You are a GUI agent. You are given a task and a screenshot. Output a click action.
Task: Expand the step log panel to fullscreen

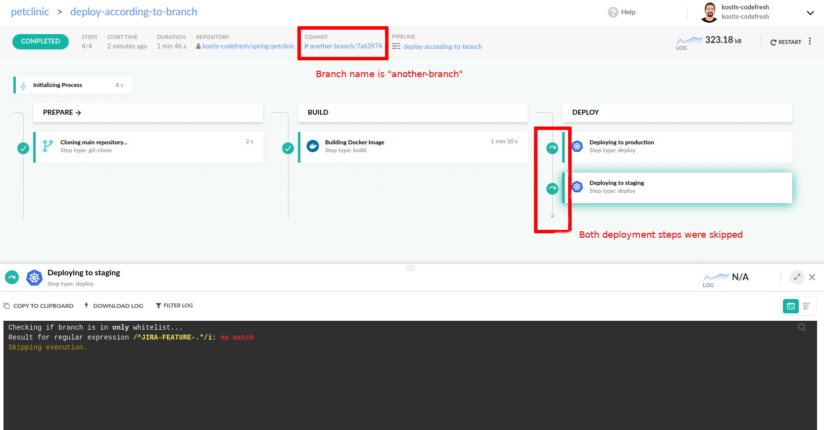click(797, 277)
